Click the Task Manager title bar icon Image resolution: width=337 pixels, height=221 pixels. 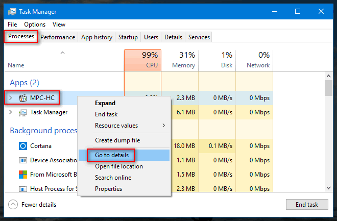click(x=12, y=12)
